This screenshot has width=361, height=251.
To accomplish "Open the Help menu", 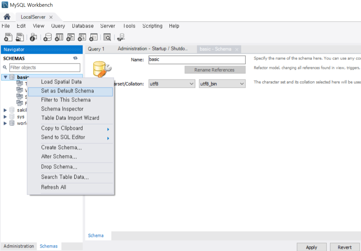I will 174,26.
